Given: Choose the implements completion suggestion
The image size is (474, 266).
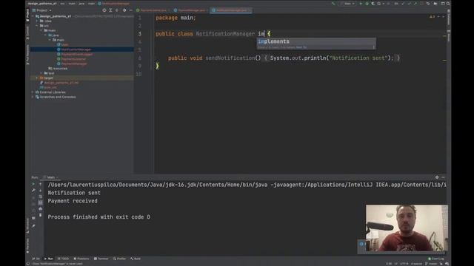Looking at the screenshot, I should point(316,41).
